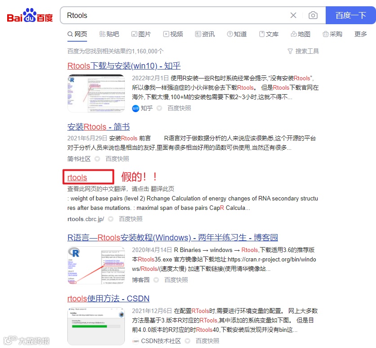The image size is (376, 348).
Task: Open 搜索工具 filter options
Action: click(303, 51)
